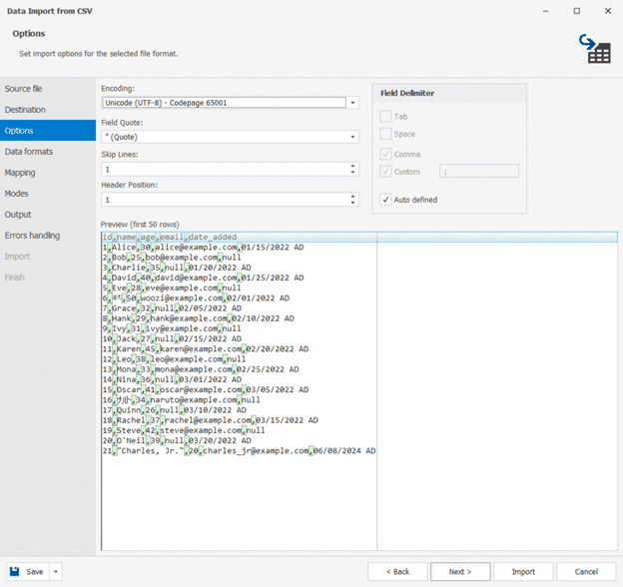The width and height of the screenshot is (623, 587).
Task: Toggle the Auto defined checkbox
Action: pos(385,200)
